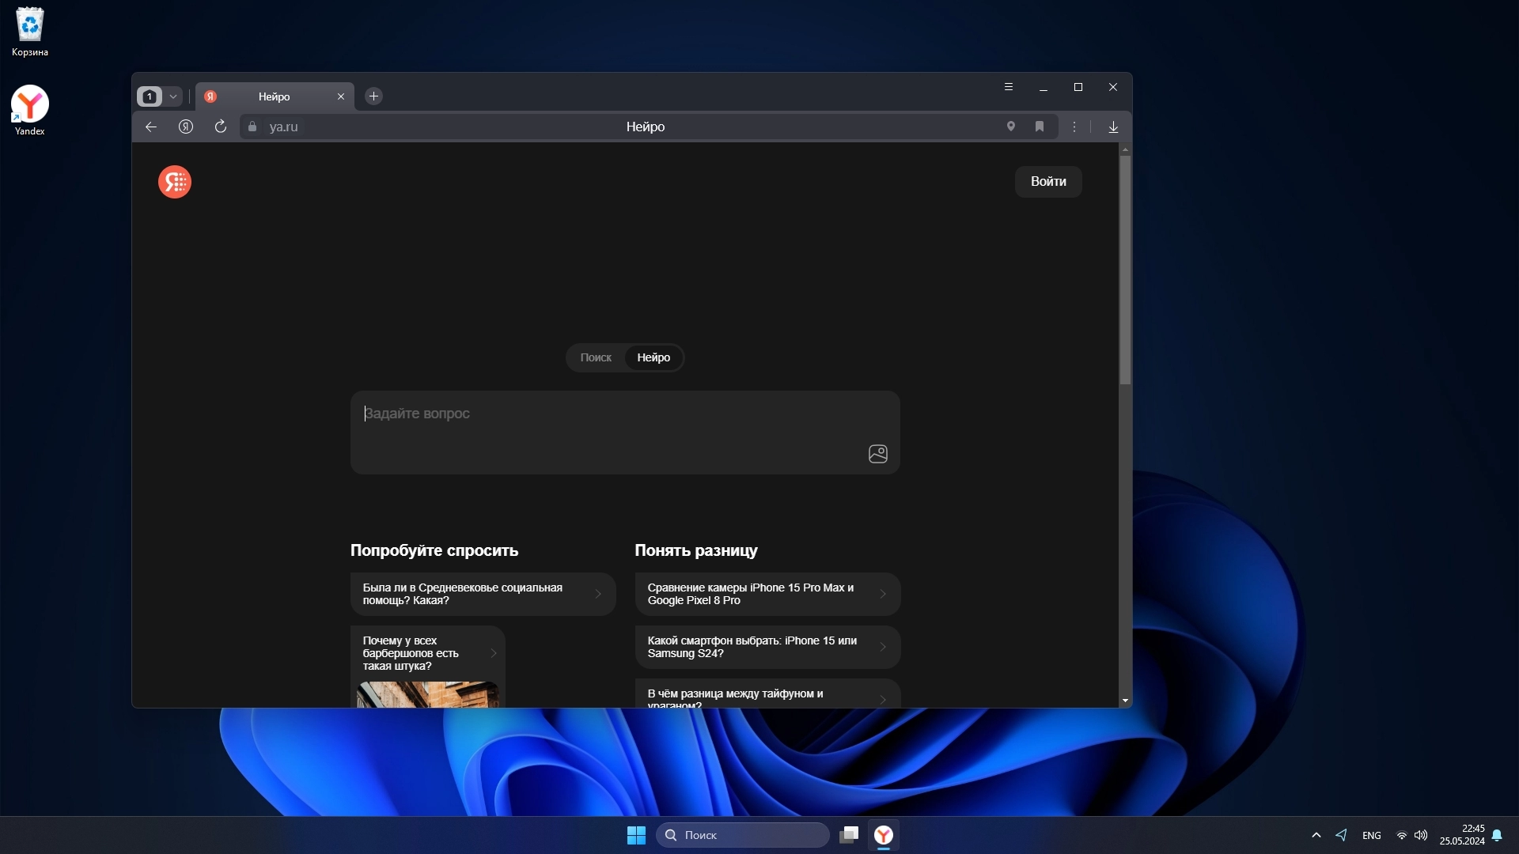The width and height of the screenshot is (1519, 854).
Task: Click the page vertical scrollbar thumb
Action: 1125,269
